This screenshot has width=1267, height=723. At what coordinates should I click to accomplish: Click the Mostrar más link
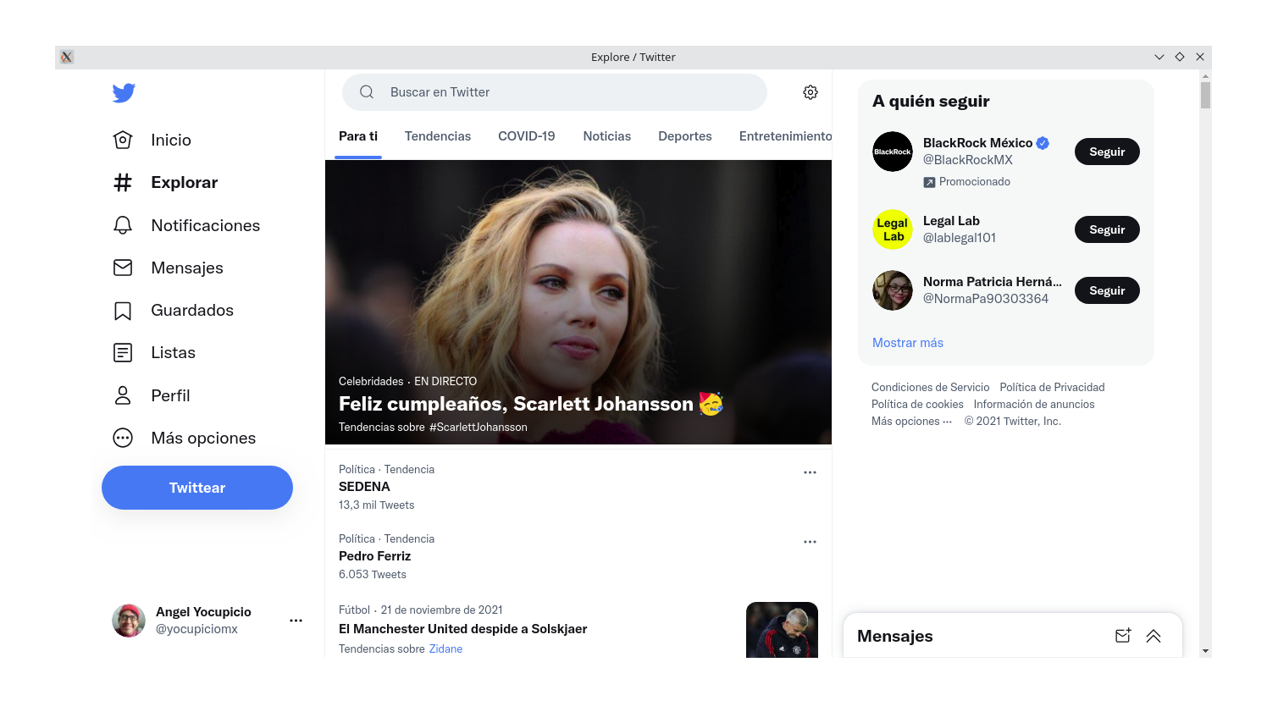tap(908, 343)
